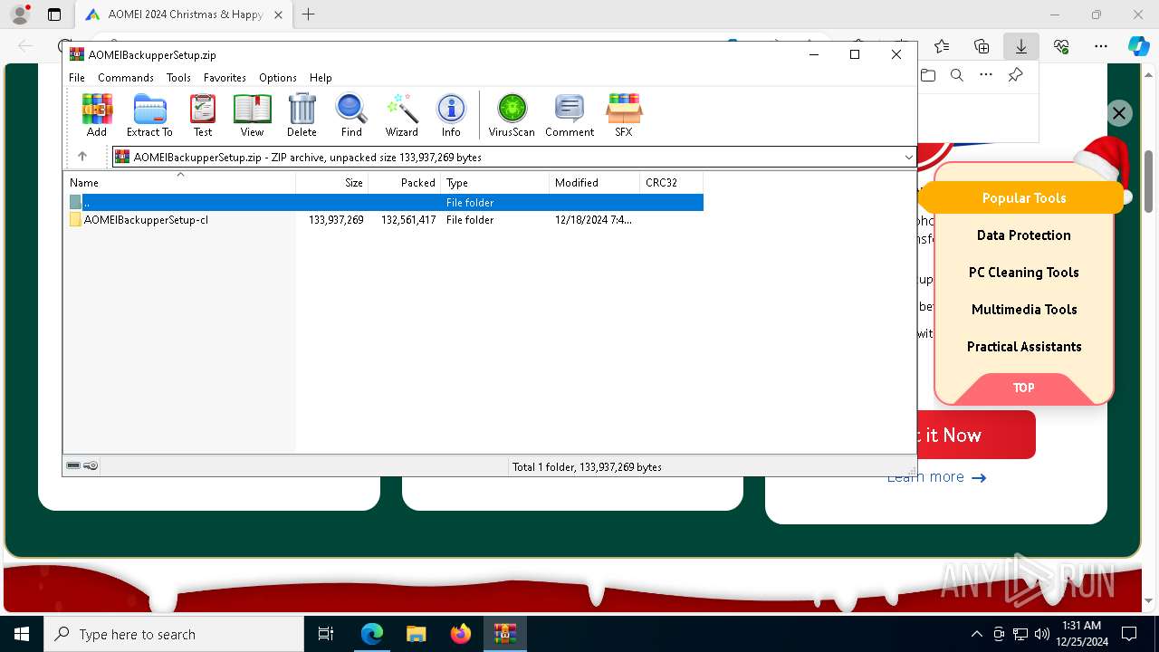Screen dimensions: 1159x652
Task: Click the Edge page vertical scrollbar
Action: tap(1149, 181)
